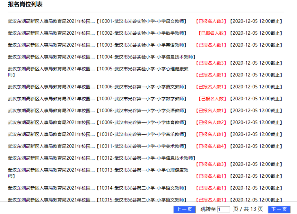
Task: Open position 10012 光谷第一小学 小学信息技术教师
Action: [146, 158]
